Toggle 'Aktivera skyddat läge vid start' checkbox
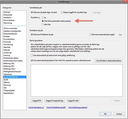 pyautogui.click(x=32, y=12)
